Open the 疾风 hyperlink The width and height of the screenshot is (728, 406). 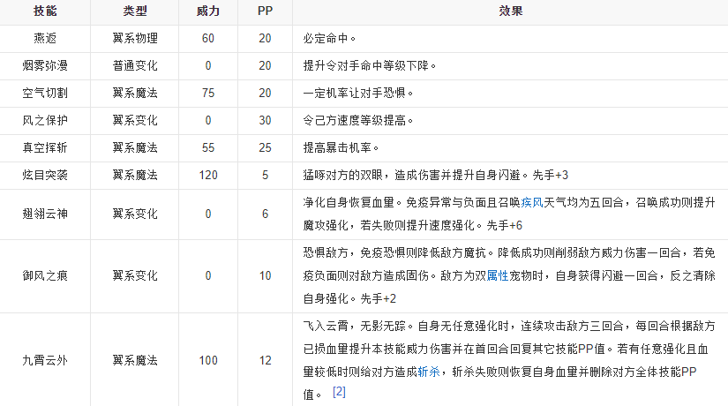coord(532,202)
